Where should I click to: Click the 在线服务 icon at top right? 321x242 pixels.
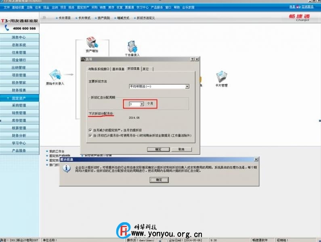(298, 7)
